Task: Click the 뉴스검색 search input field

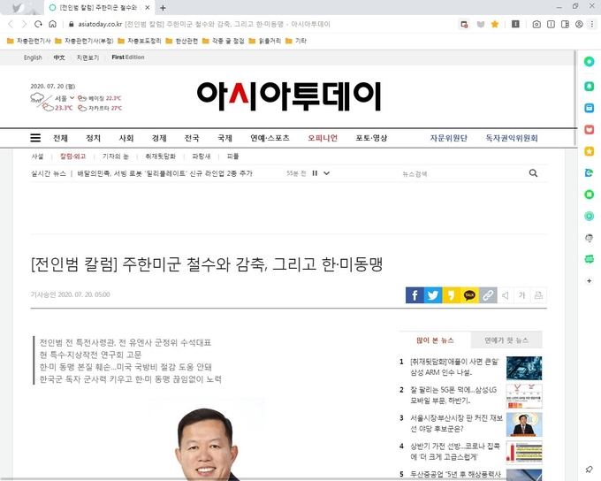Action: pyautogui.click(x=462, y=174)
